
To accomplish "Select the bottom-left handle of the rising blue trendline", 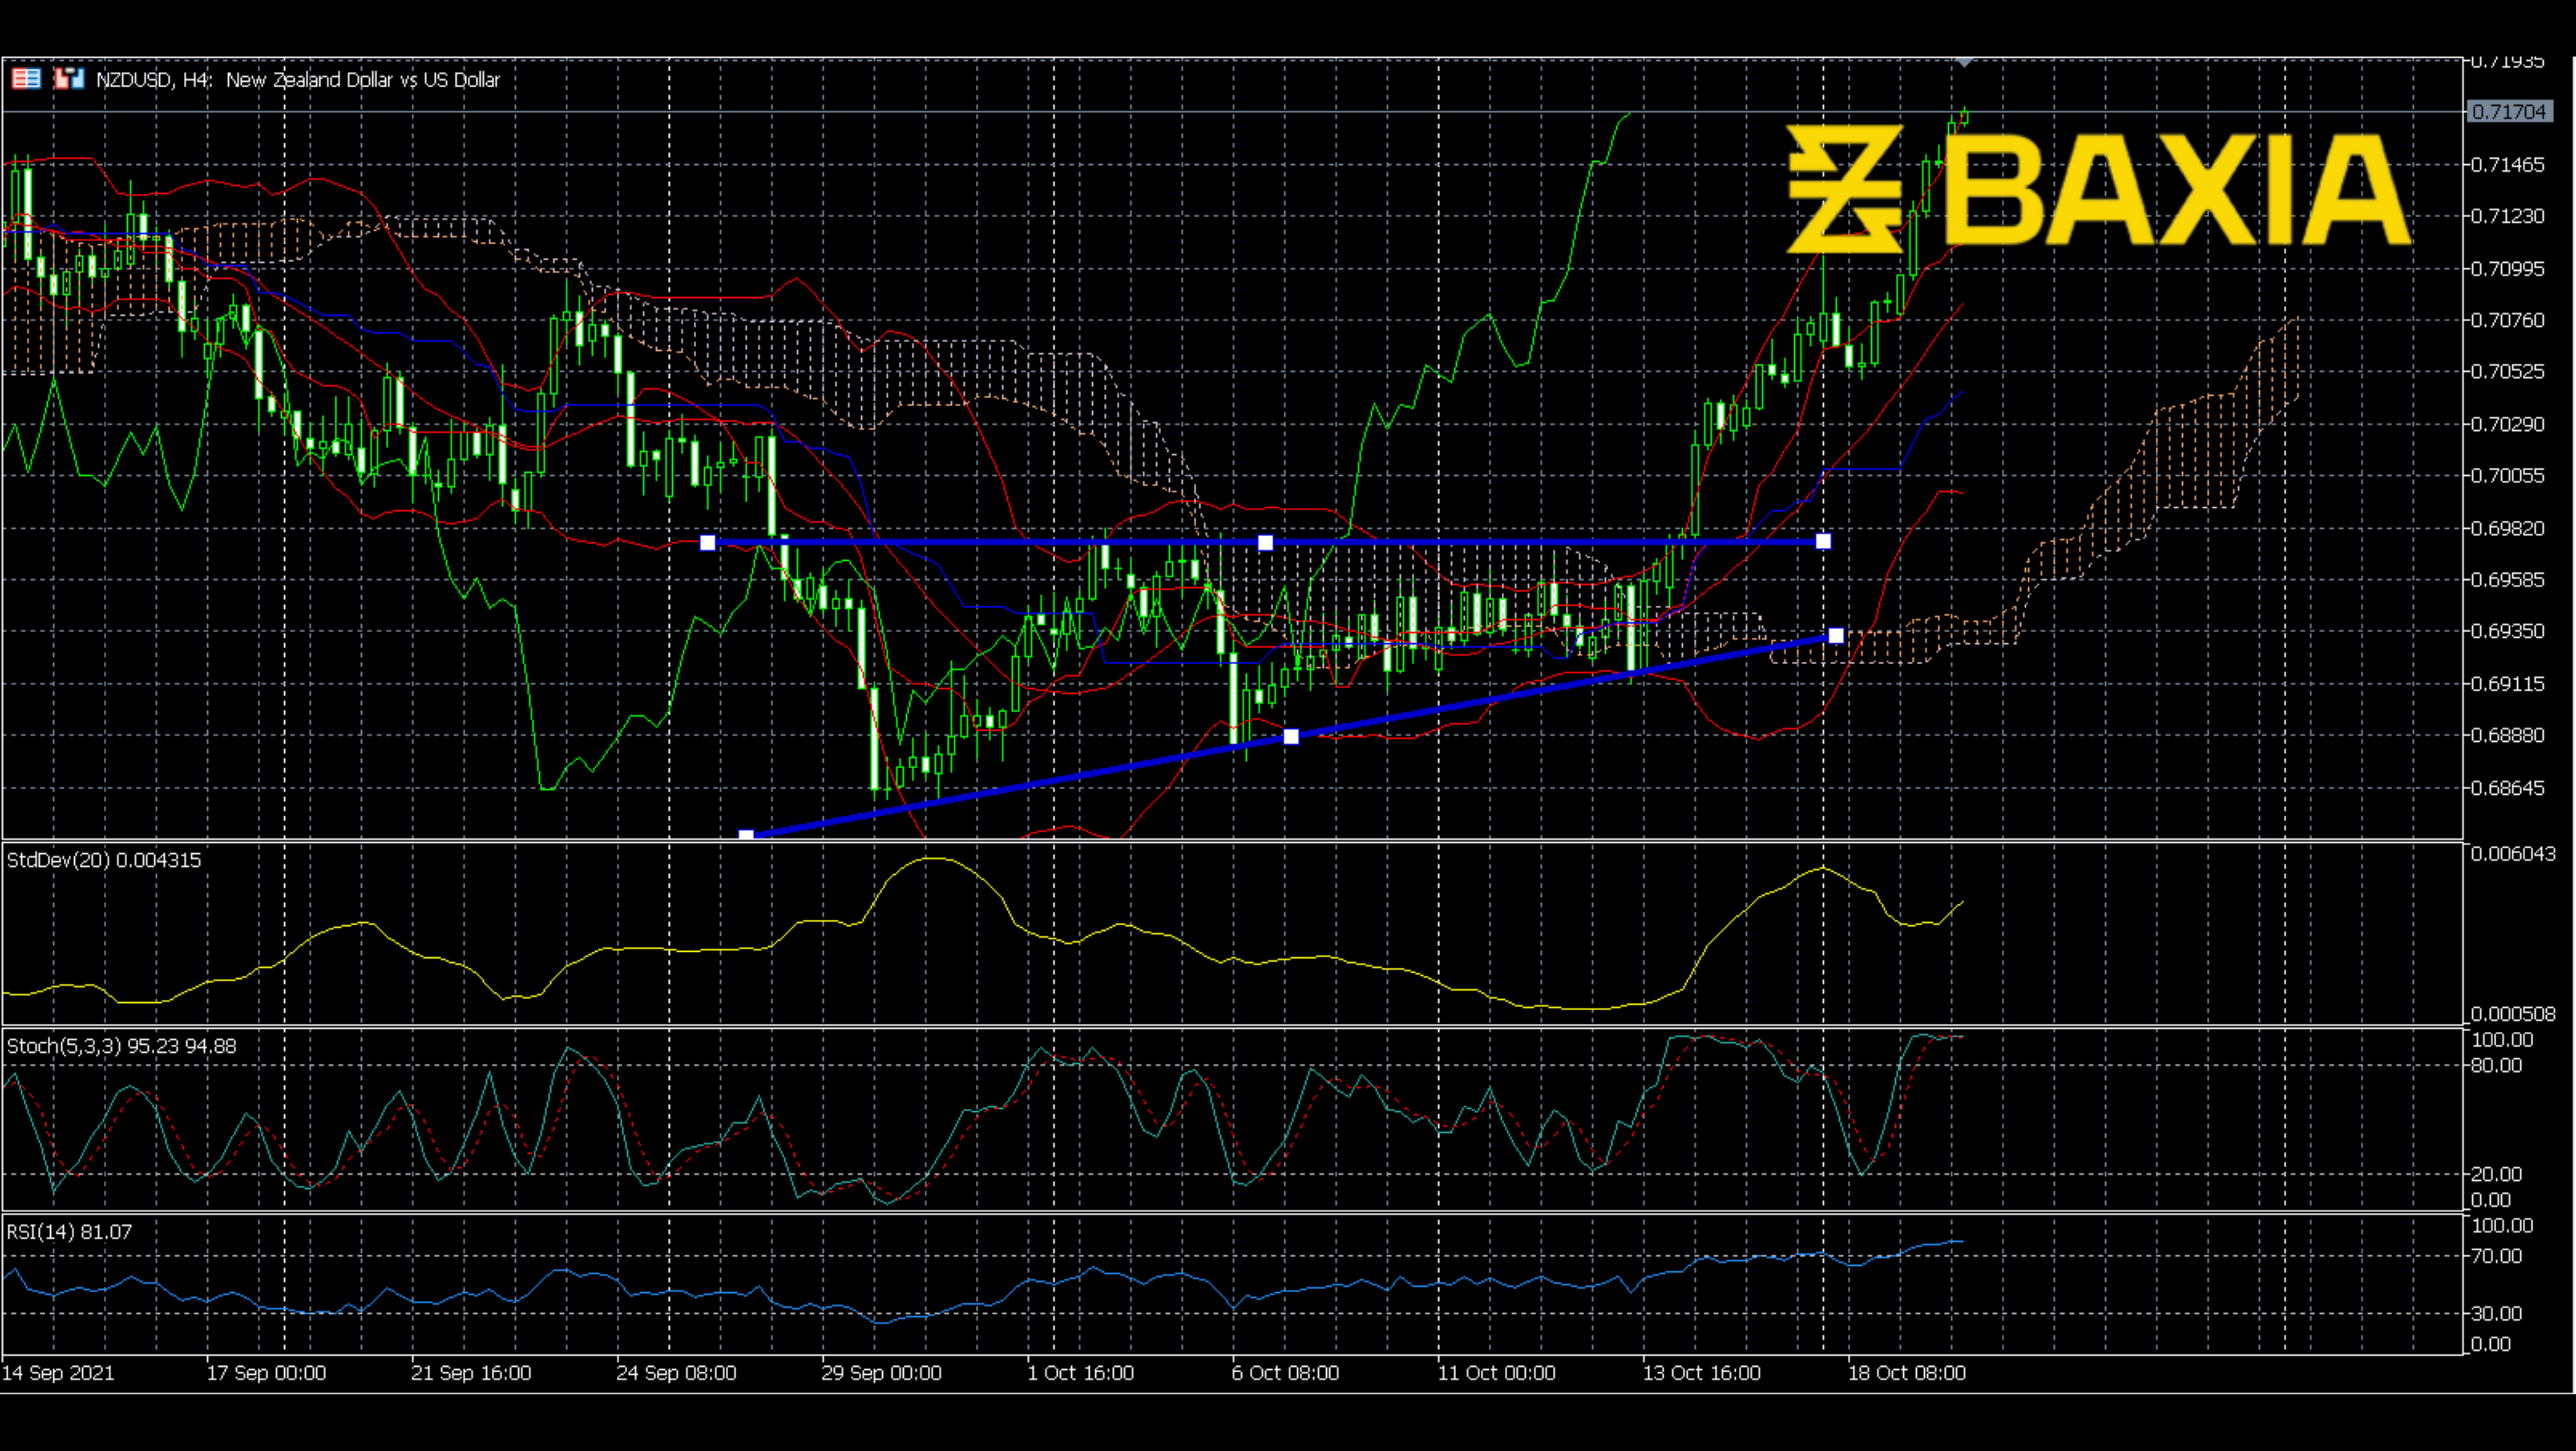I will [746, 834].
